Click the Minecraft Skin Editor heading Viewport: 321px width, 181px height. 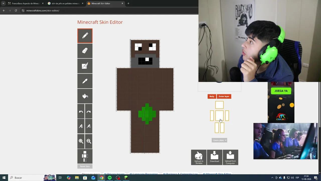coord(100,22)
